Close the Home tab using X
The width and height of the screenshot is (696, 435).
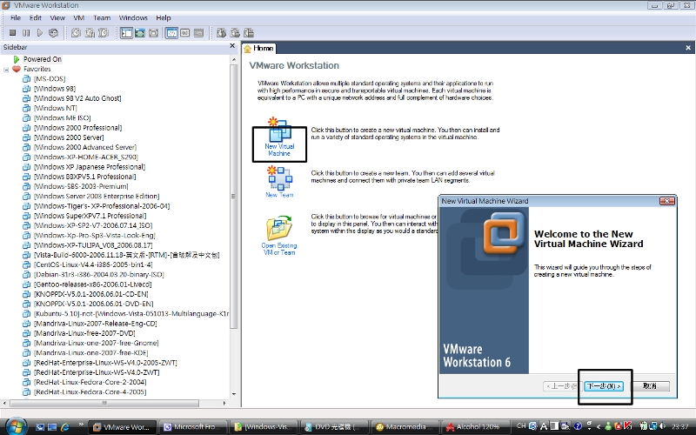[x=688, y=48]
